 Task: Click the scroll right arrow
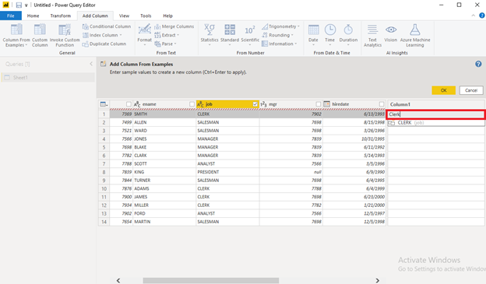pyautogui.click(x=377, y=281)
